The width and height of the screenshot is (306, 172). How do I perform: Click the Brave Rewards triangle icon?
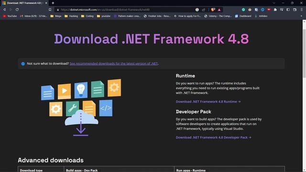219,10
